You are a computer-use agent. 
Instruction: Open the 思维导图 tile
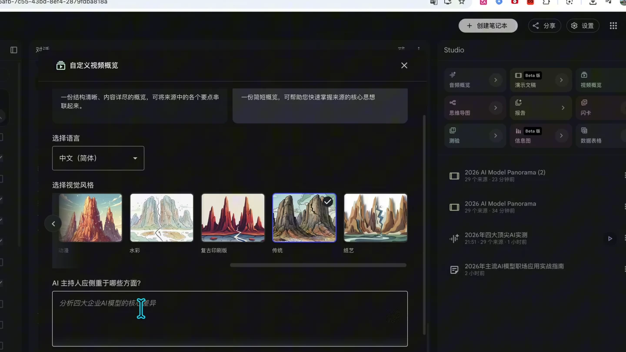coord(475,108)
